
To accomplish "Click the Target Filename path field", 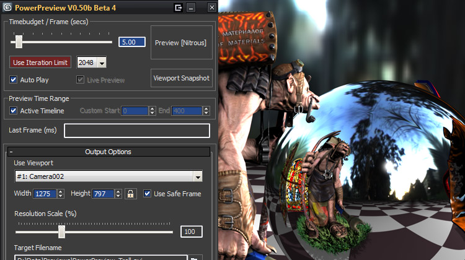I will click(101, 258).
